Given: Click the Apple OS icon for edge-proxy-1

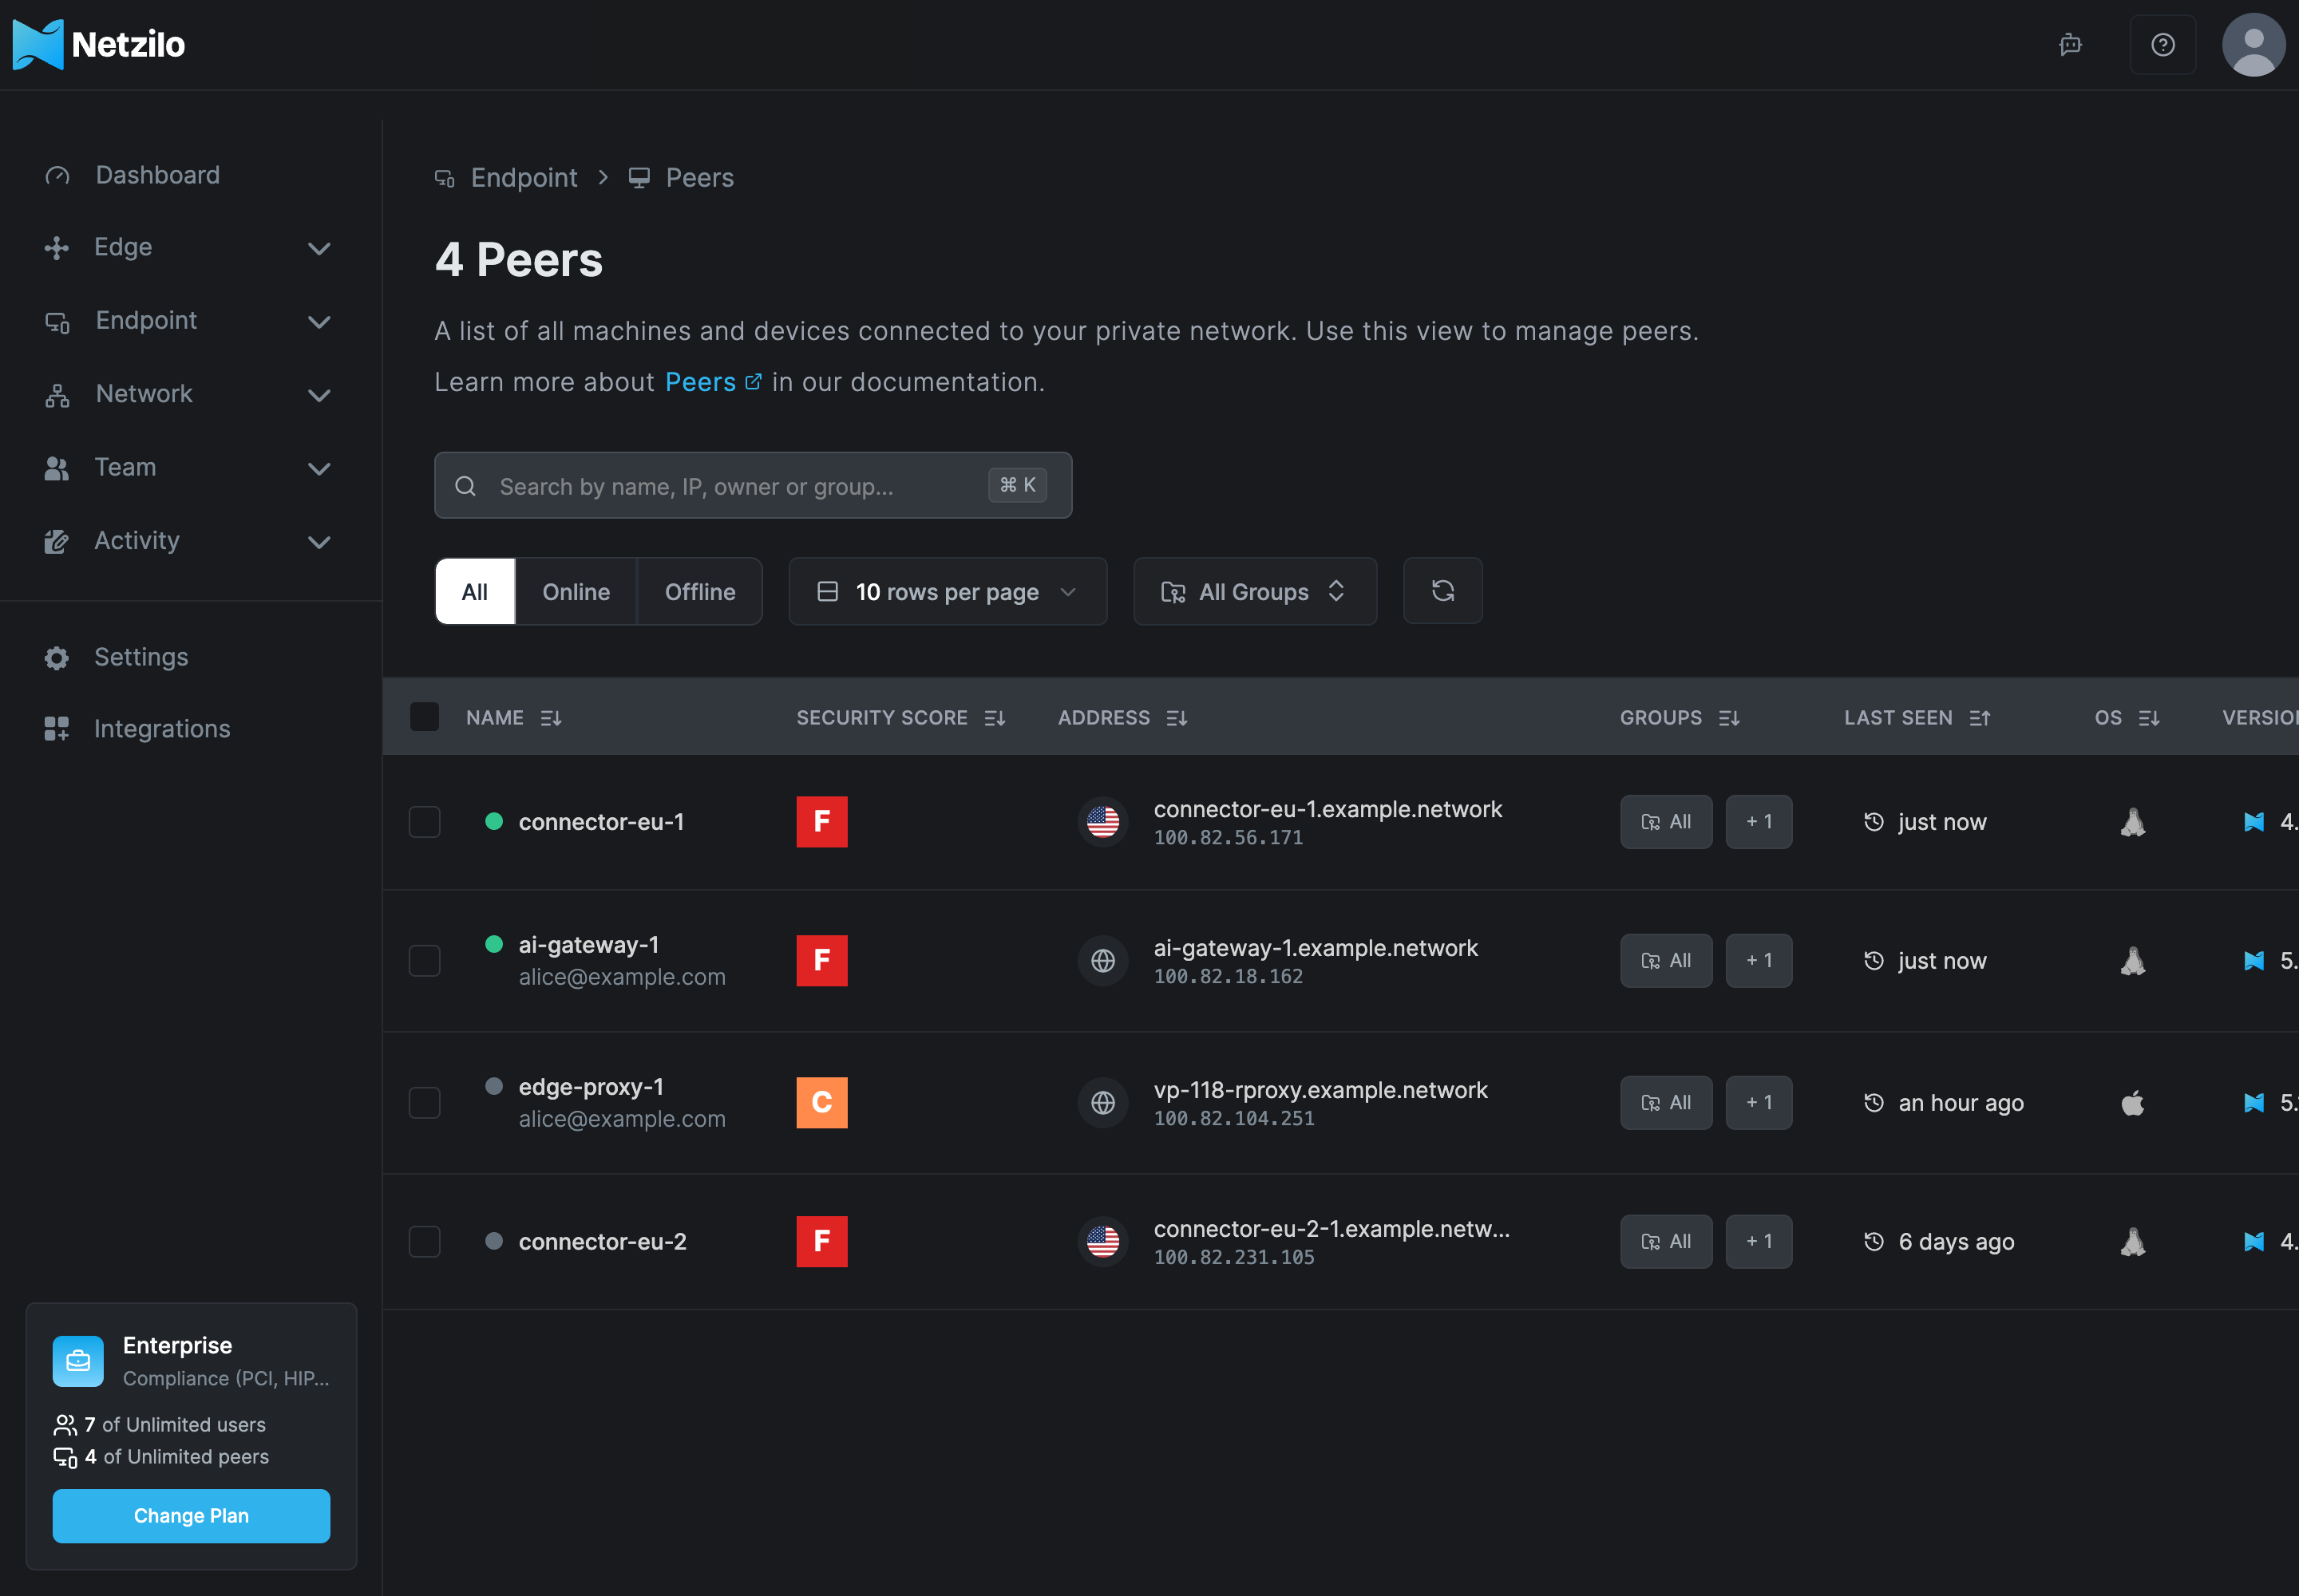Looking at the screenshot, I should click(2133, 1103).
